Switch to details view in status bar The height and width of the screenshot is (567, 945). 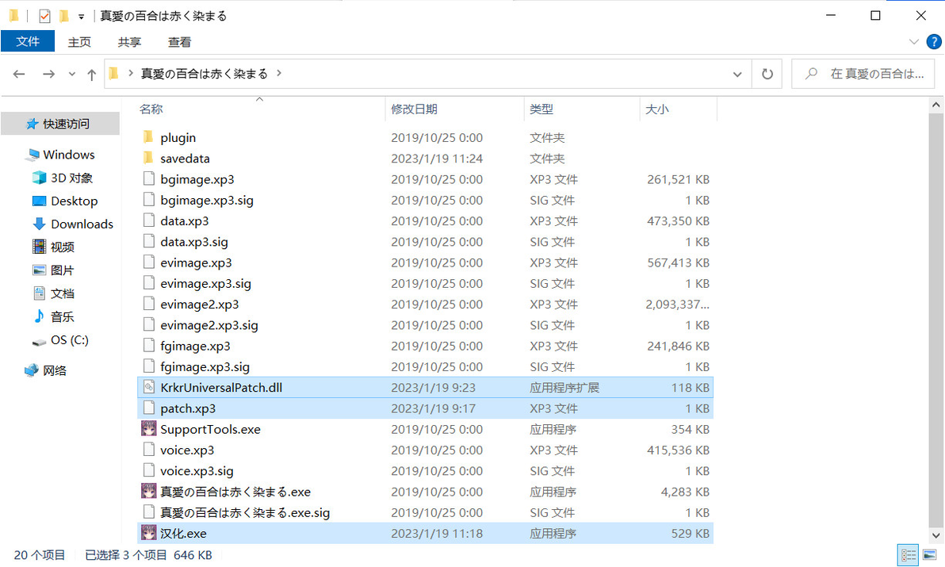click(909, 555)
